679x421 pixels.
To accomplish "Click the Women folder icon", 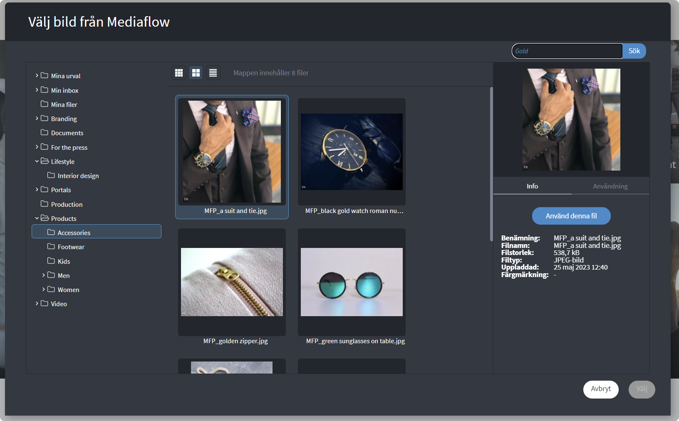I will click(x=51, y=289).
